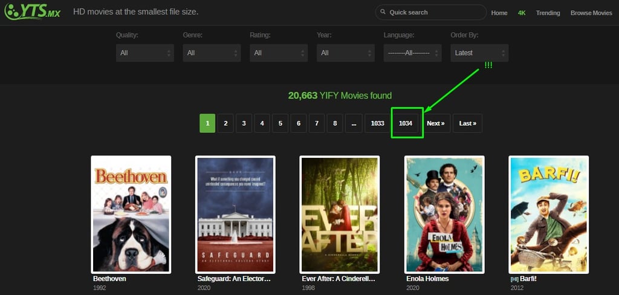
Task: Expand the Order By dropdown
Action: pyautogui.click(x=479, y=53)
